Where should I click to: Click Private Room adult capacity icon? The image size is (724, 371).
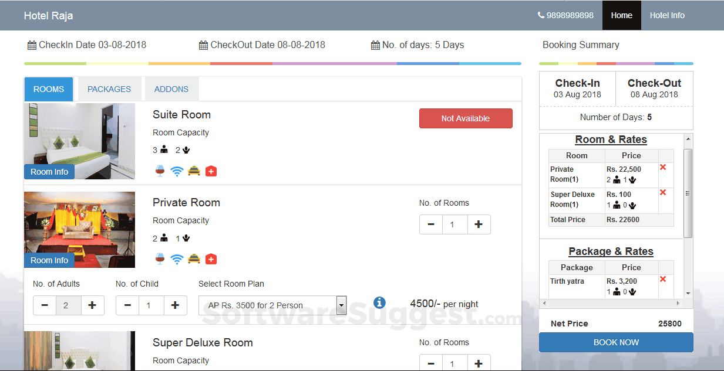tap(164, 239)
